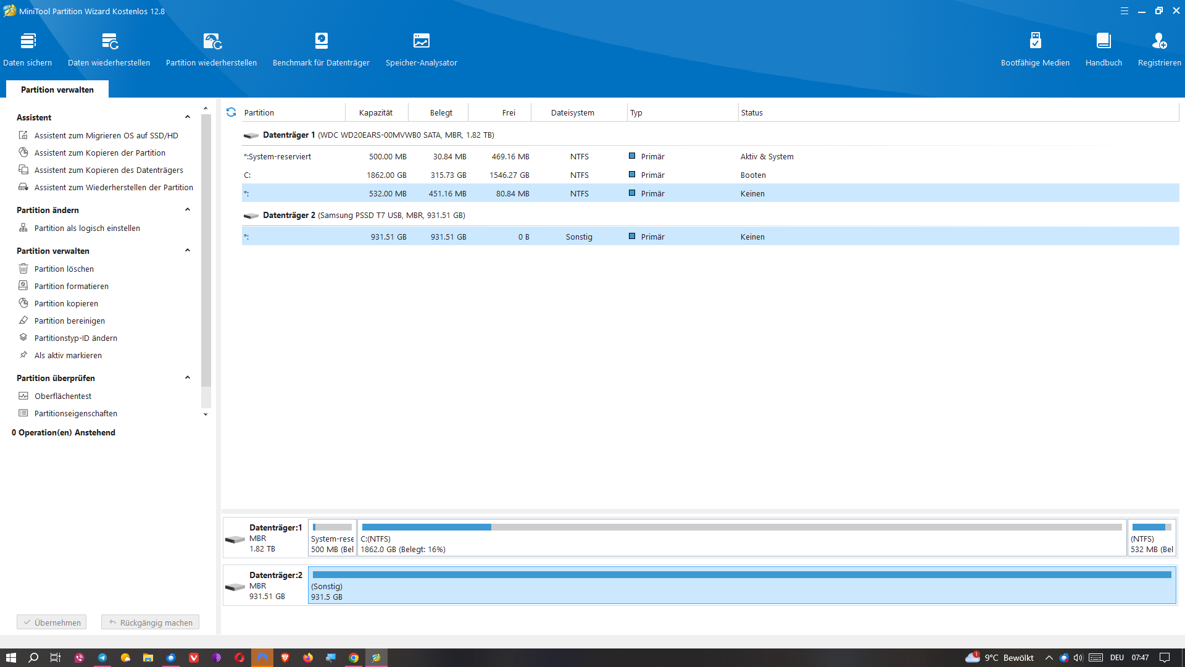This screenshot has height=667, width=1185.
Task: Click Partition formatieren in sidebar
Action: 72,287
